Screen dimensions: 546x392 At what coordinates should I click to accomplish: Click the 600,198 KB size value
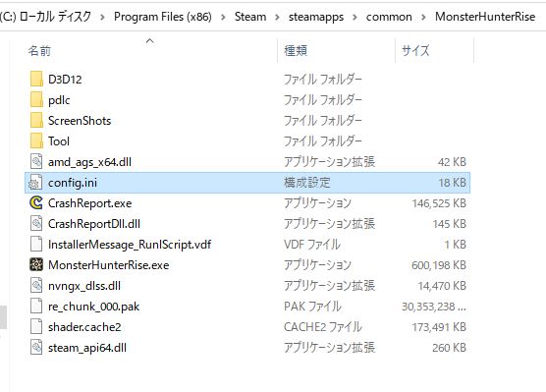pyautogui.click(x=439, y=265)
